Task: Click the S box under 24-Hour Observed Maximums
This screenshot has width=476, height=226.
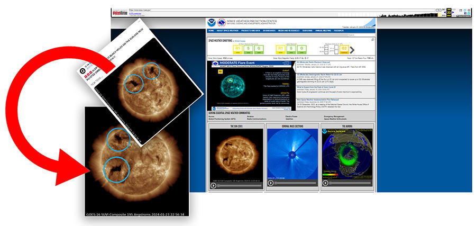Action: 249,50
